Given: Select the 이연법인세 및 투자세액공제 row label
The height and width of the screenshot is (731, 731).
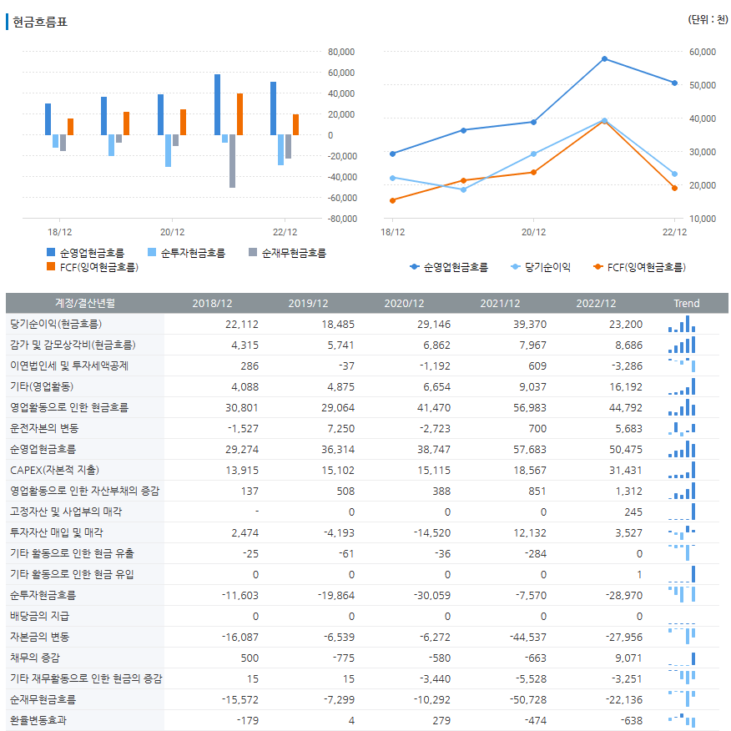Looking at the screenshot, I should pyautogui.click(x=69, y=366).
